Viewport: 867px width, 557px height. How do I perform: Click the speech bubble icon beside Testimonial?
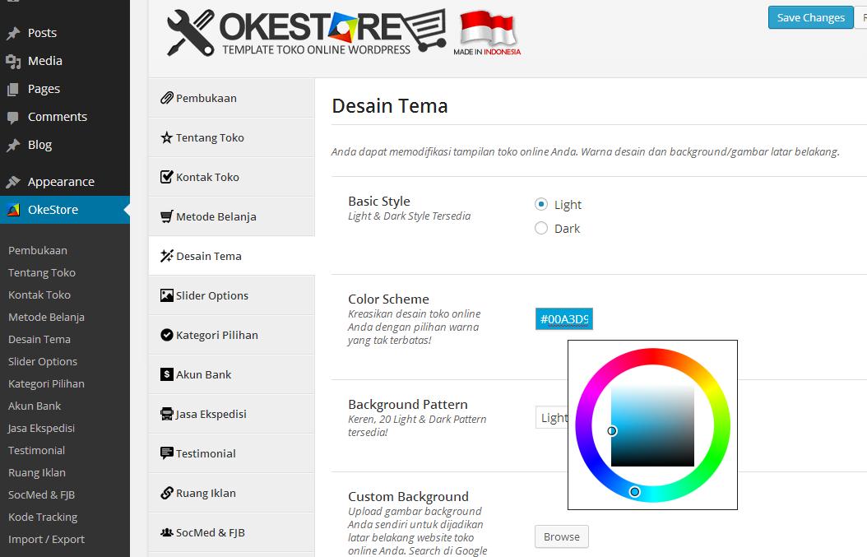pyautogui.click(x=167, y=453)
